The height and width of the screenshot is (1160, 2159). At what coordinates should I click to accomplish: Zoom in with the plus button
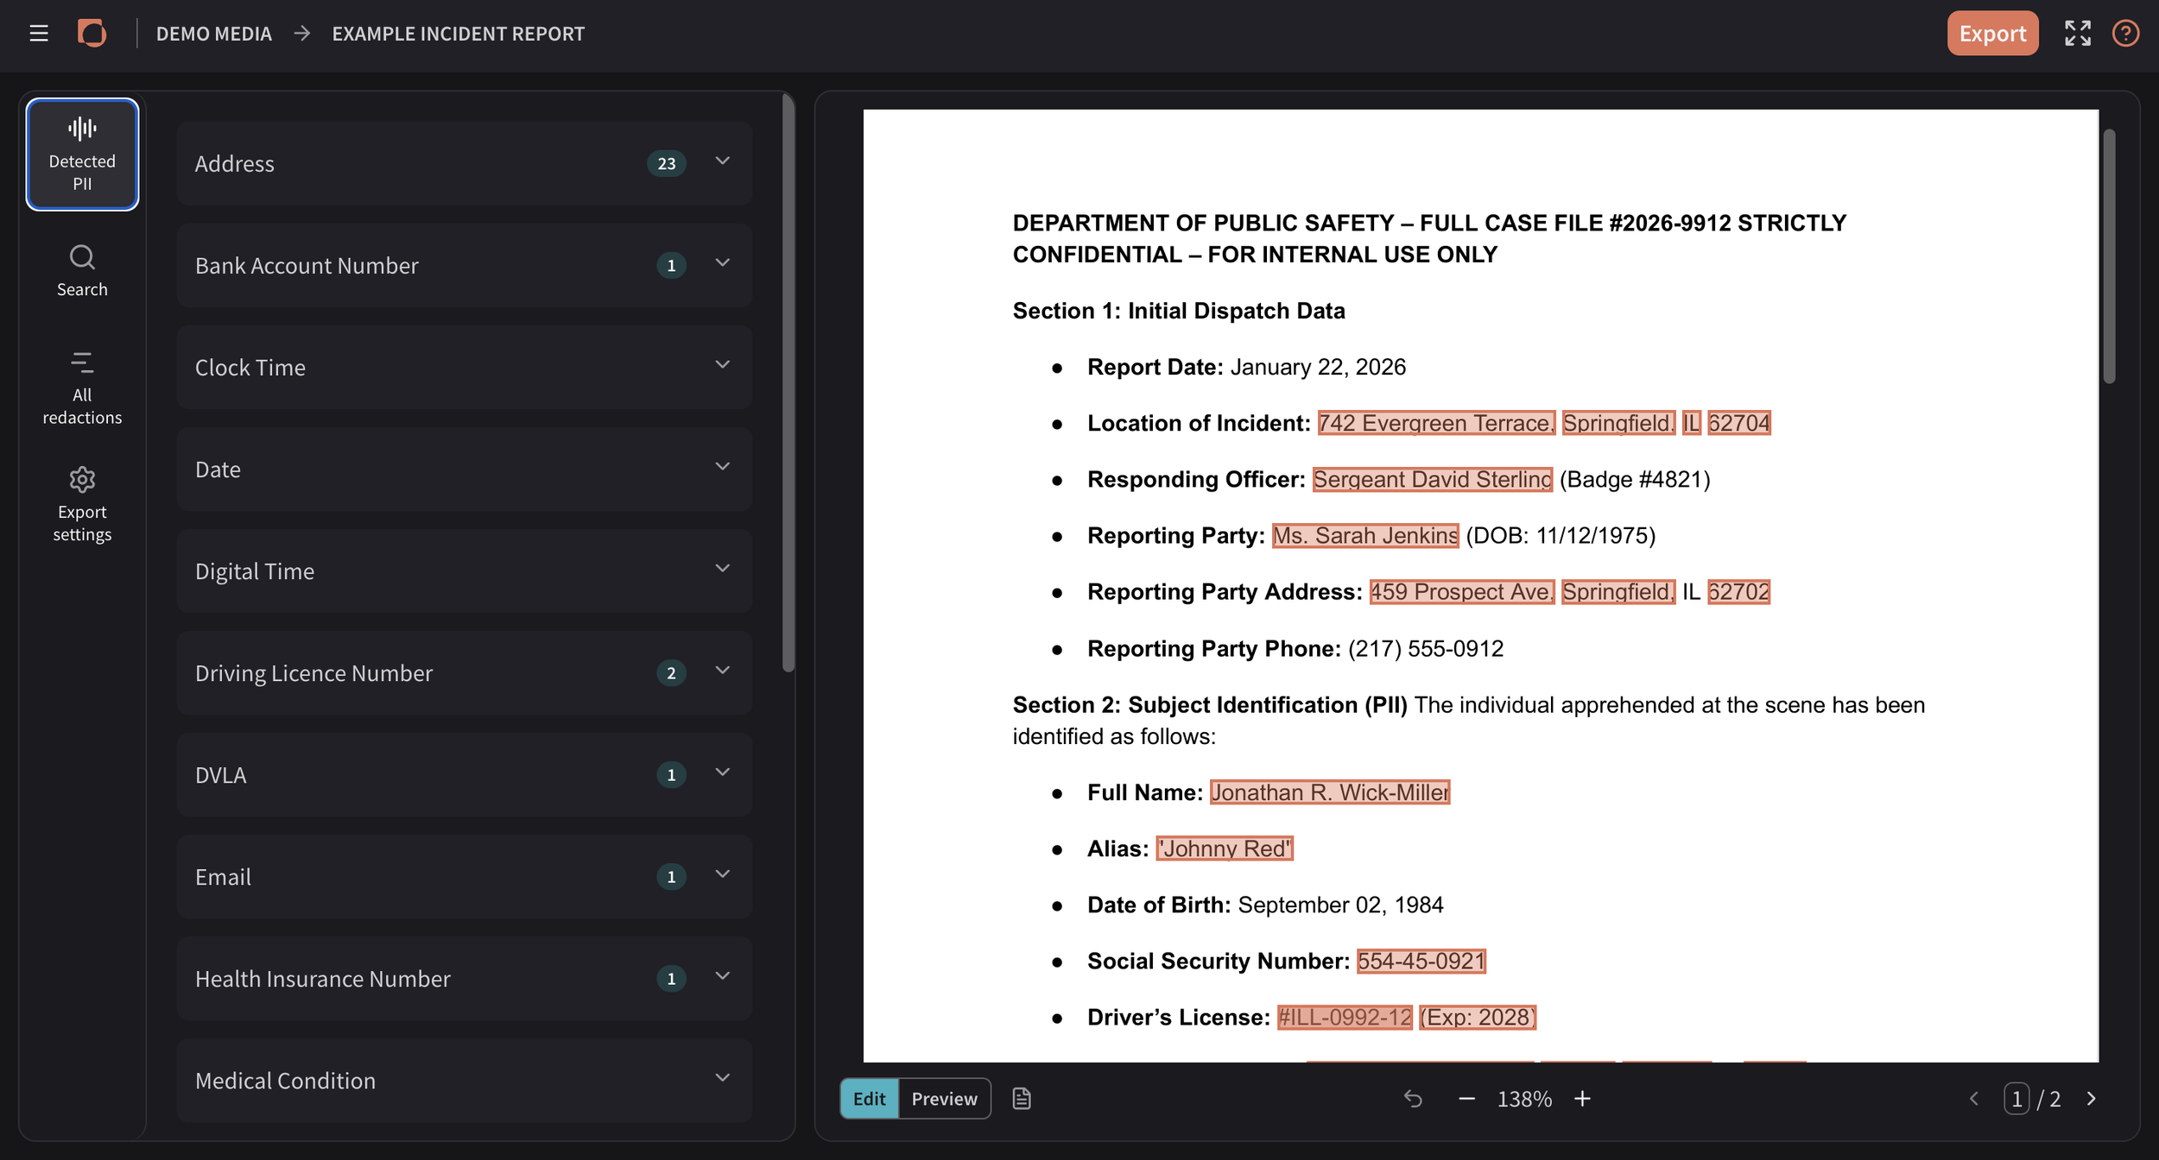click(x=1582, y=1099)
